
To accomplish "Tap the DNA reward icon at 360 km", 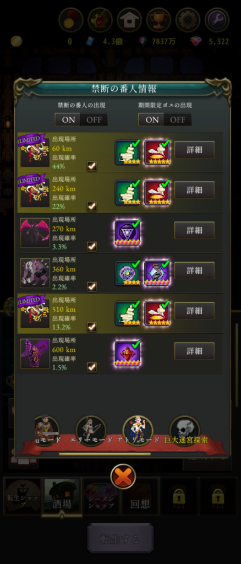I will pyautogui.click(x=157, y=273).
